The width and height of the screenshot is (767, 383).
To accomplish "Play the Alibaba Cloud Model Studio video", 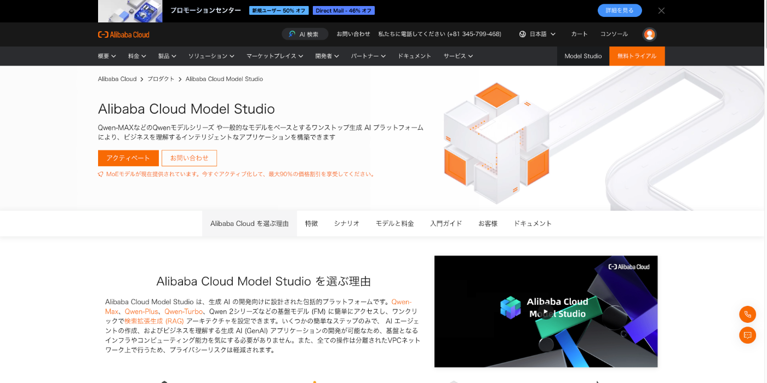I will 546,311.
